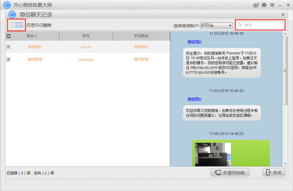Click the app logo beside 开心微信恢复大师
The height and width of the screenshot is (191, 293).
click(7, 5)
